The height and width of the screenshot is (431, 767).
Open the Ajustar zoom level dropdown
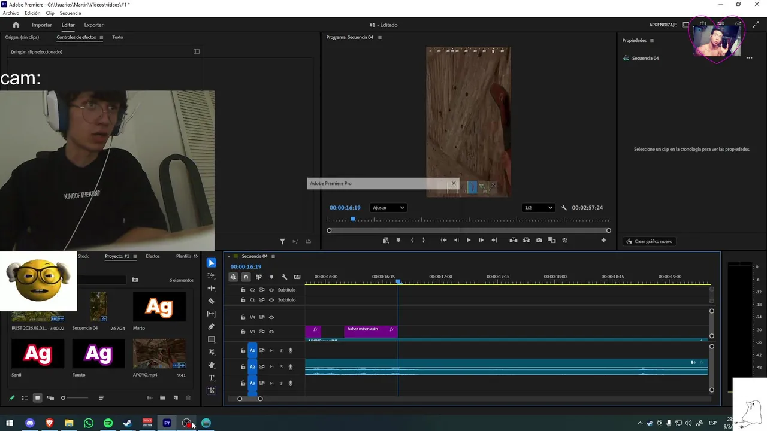pos(388,208)
